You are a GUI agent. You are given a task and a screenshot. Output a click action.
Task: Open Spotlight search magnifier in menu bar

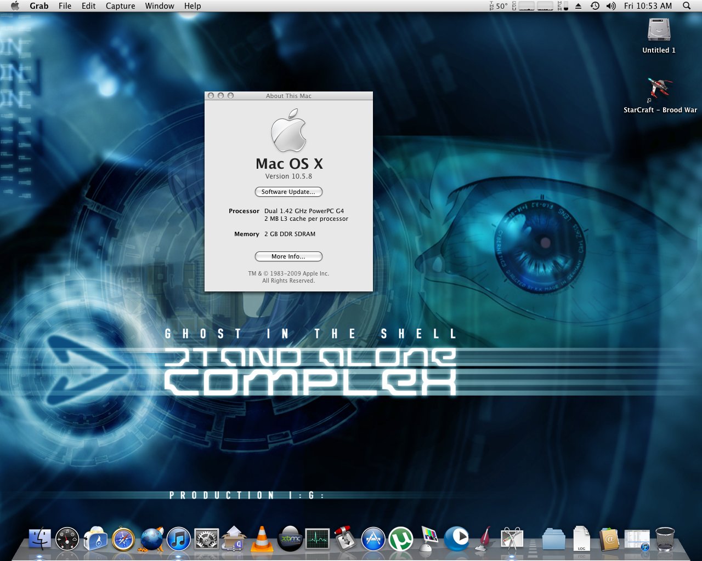coord(687,6)
